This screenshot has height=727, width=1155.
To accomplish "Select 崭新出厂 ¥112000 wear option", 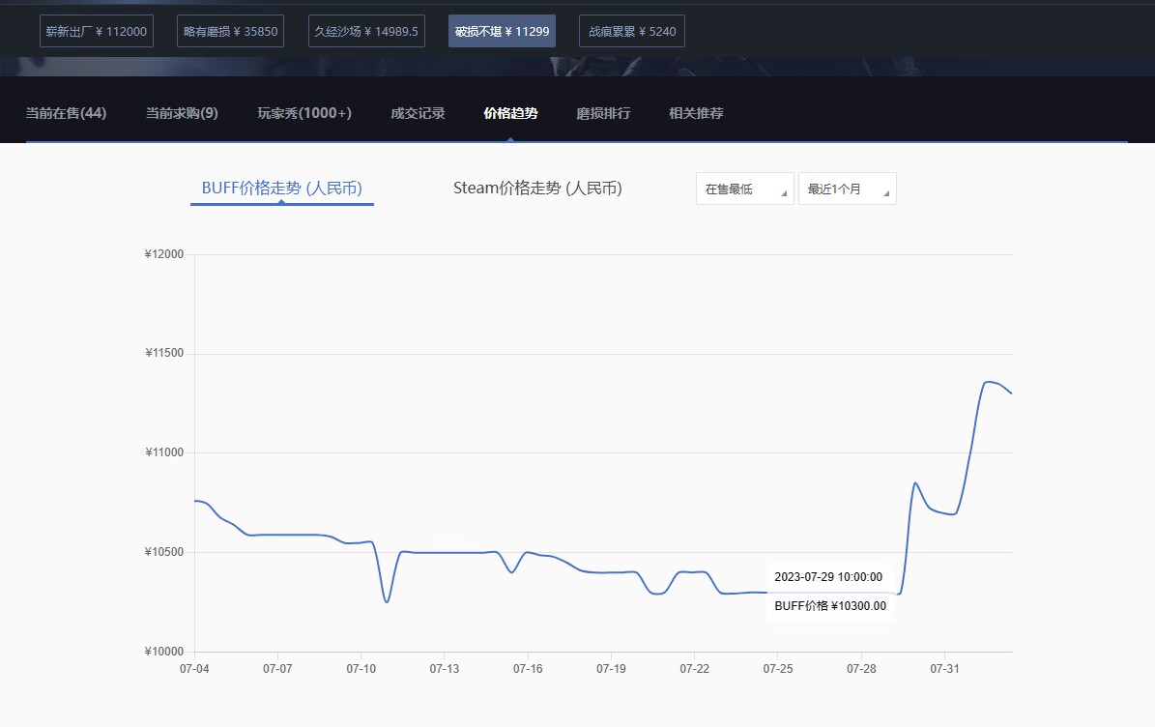I will click(x=97, y=31).
